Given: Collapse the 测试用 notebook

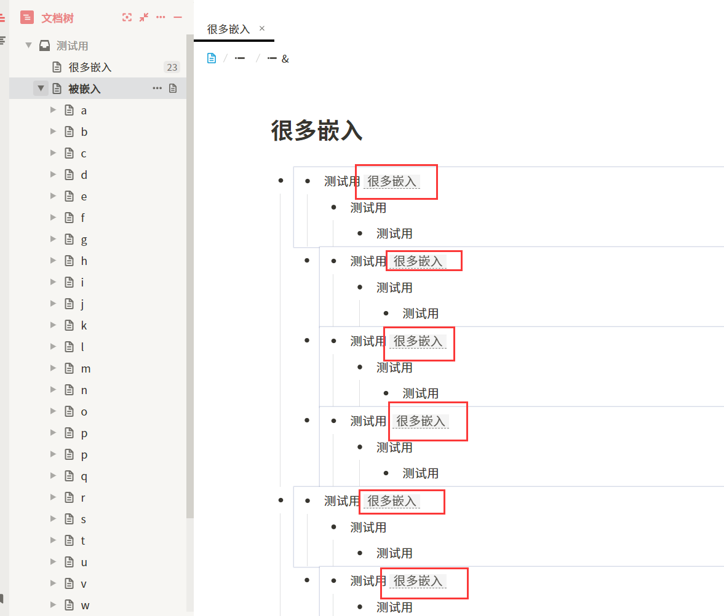Looking at the screenshot, I should [x=29, y=45].
